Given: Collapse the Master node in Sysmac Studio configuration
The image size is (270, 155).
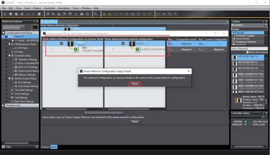Looking at the screenshot, I should pos(61,43).
